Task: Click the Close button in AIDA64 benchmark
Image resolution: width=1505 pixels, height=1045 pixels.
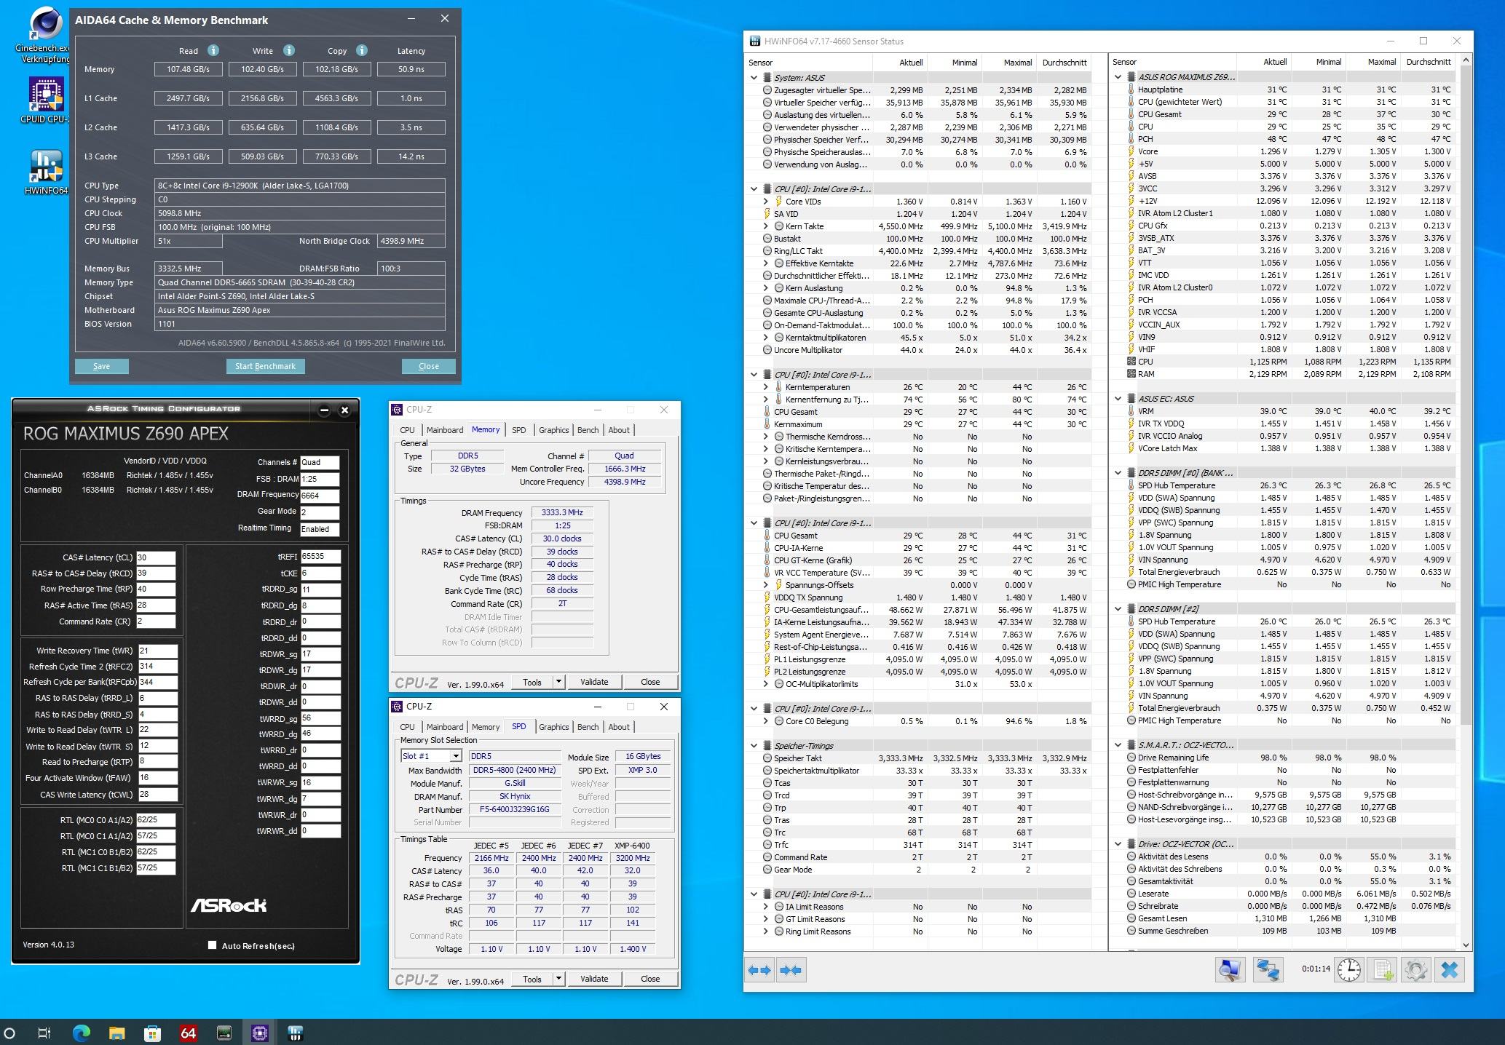Action: click(x=428, y=366)
